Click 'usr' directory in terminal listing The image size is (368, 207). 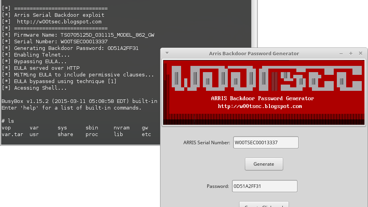coord(34,134)
